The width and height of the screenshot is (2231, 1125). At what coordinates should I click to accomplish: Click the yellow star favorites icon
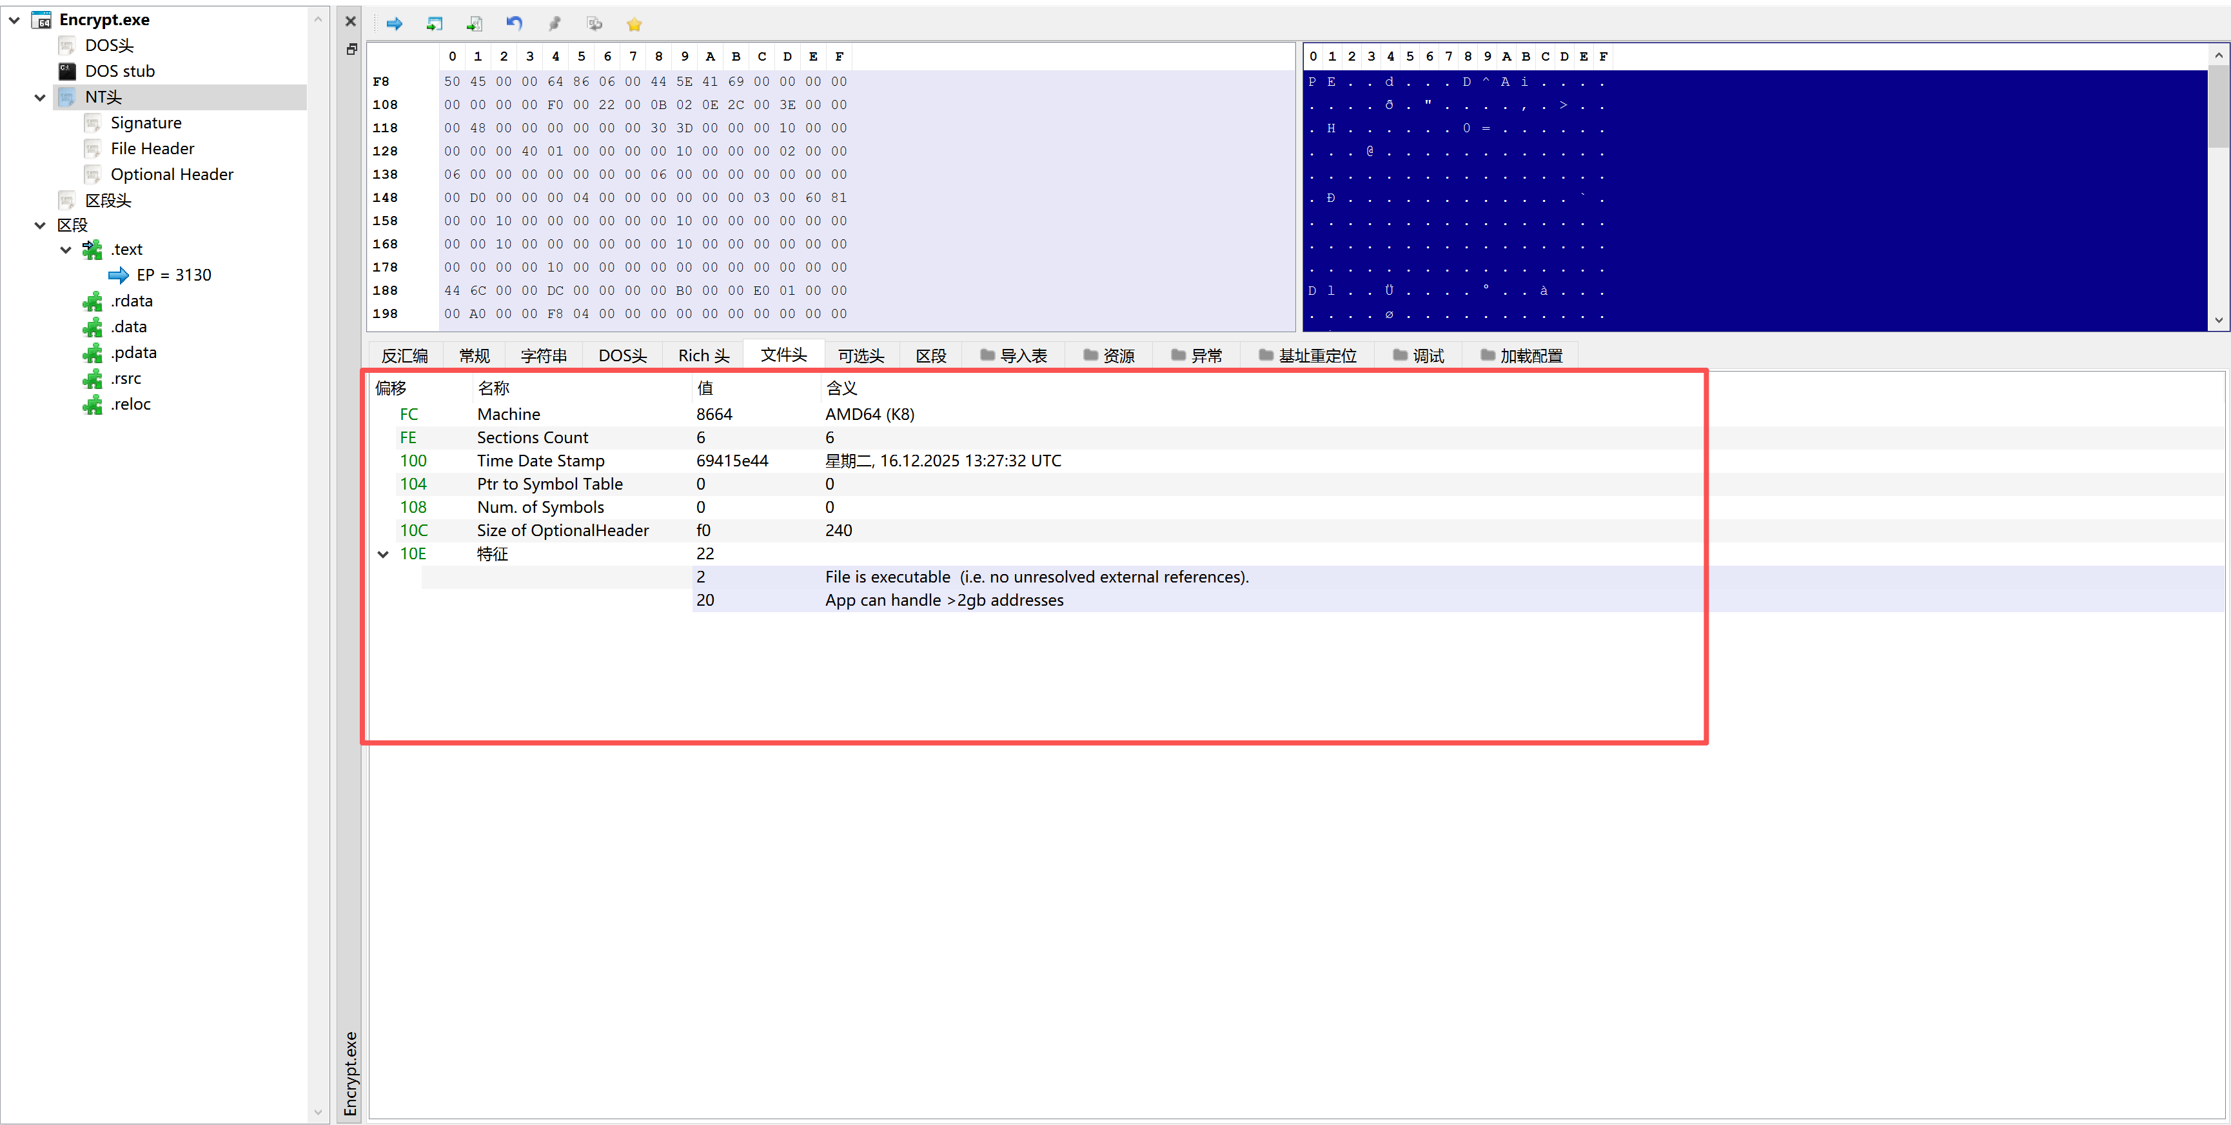point(634,25)
